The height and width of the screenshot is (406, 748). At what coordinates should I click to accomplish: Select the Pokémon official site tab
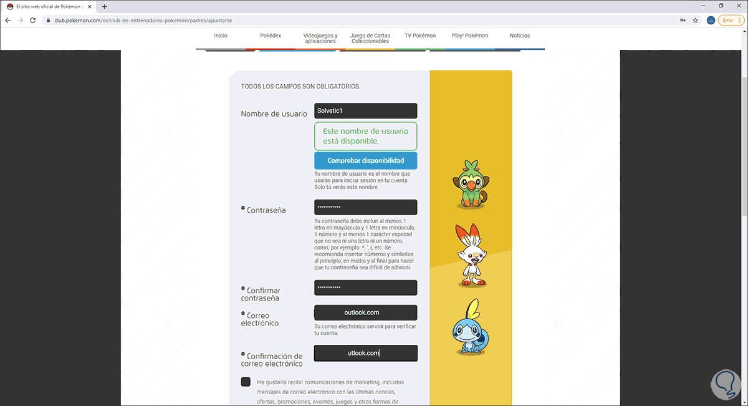pos(49,6)
